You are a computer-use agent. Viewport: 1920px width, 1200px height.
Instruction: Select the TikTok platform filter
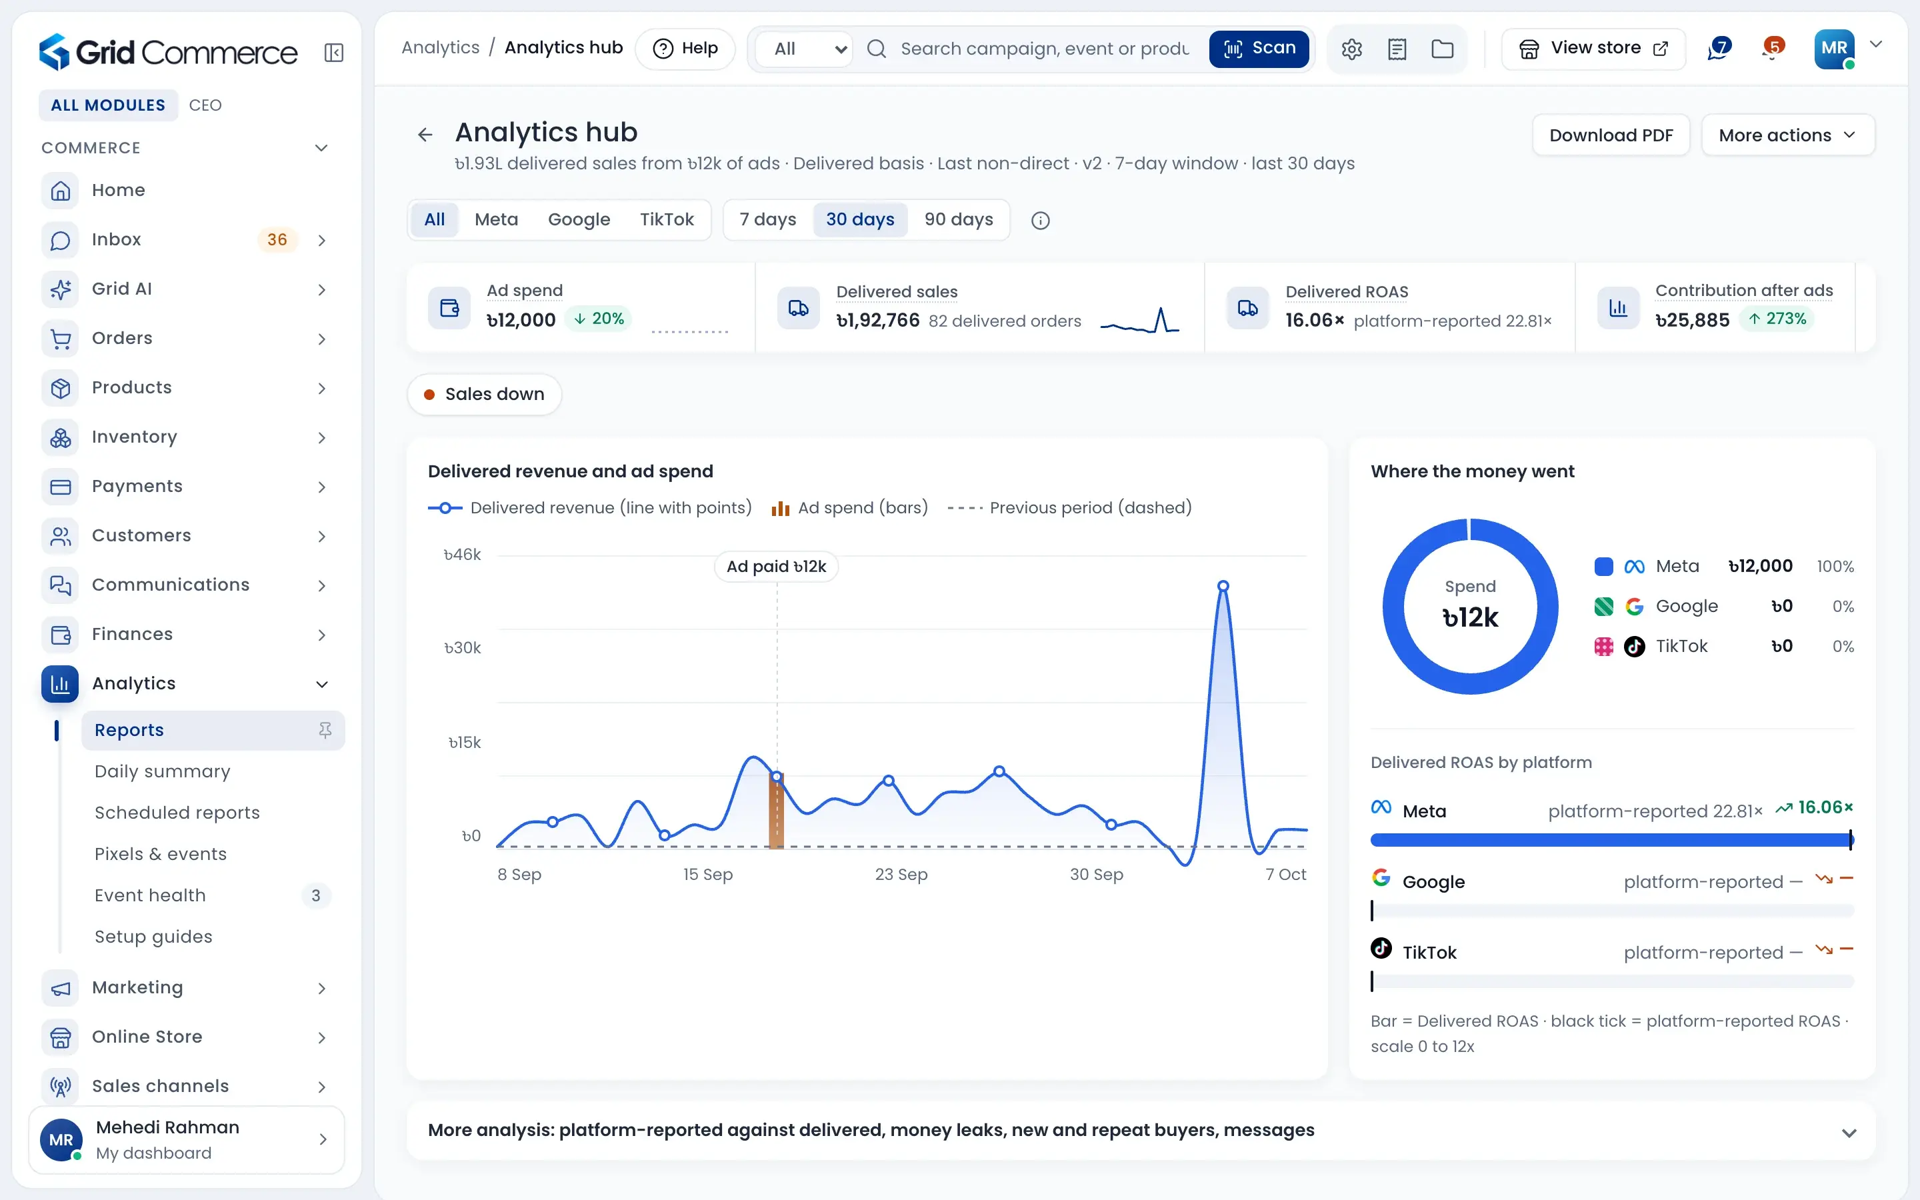point(667,220)
